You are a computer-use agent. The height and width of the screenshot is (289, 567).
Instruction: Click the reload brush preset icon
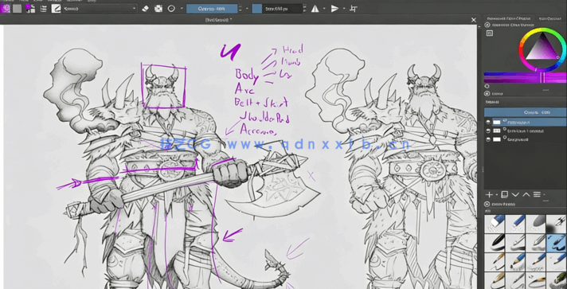(x=172, y=9)
